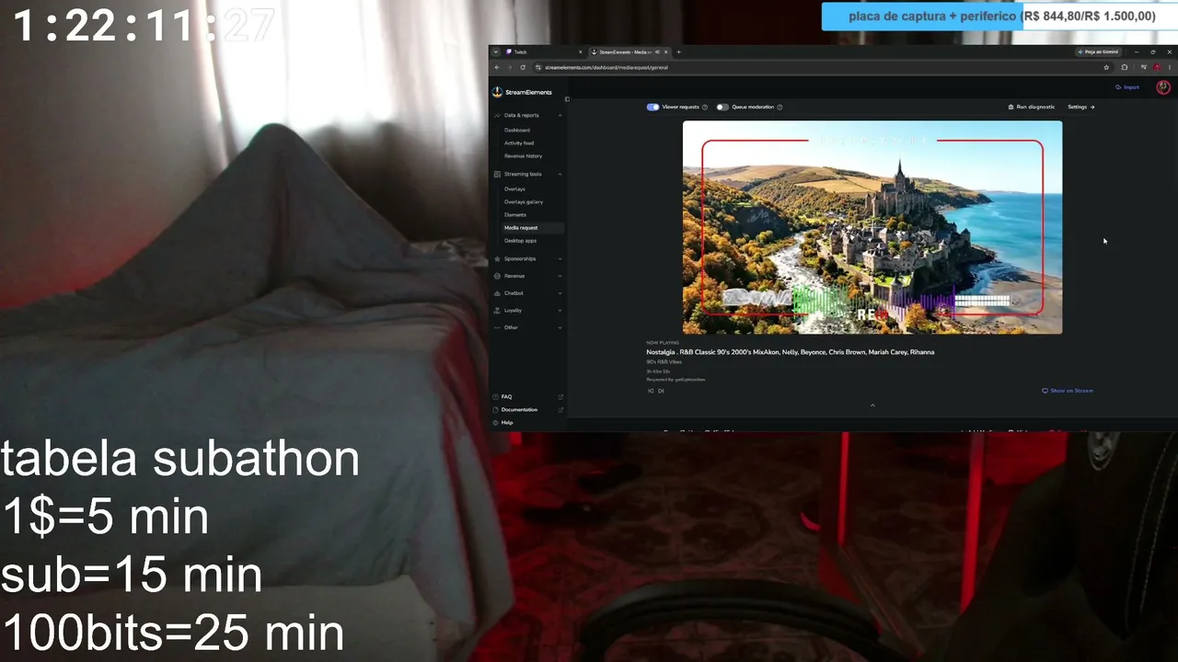The height and width of the screenshot is (662, 1178).
Task: Switch to the Twitch browser tab
Action: [545, 51]
